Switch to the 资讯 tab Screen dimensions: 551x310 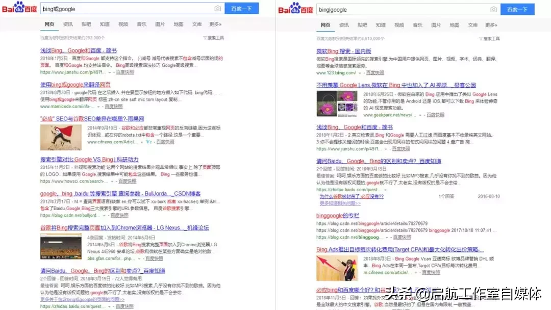tap(67, 23)
